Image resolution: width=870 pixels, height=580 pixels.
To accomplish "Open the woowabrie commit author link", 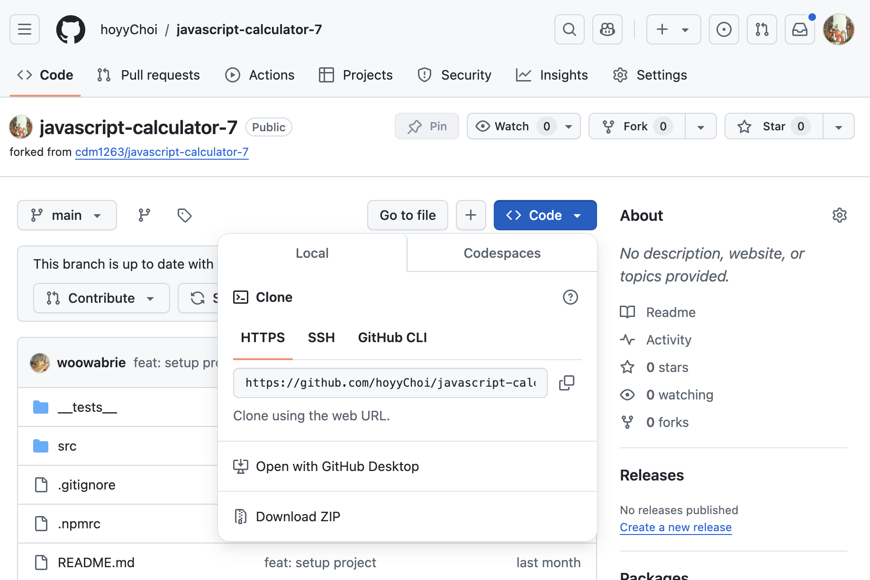I will pyautogui.click(x=91, y=362).
